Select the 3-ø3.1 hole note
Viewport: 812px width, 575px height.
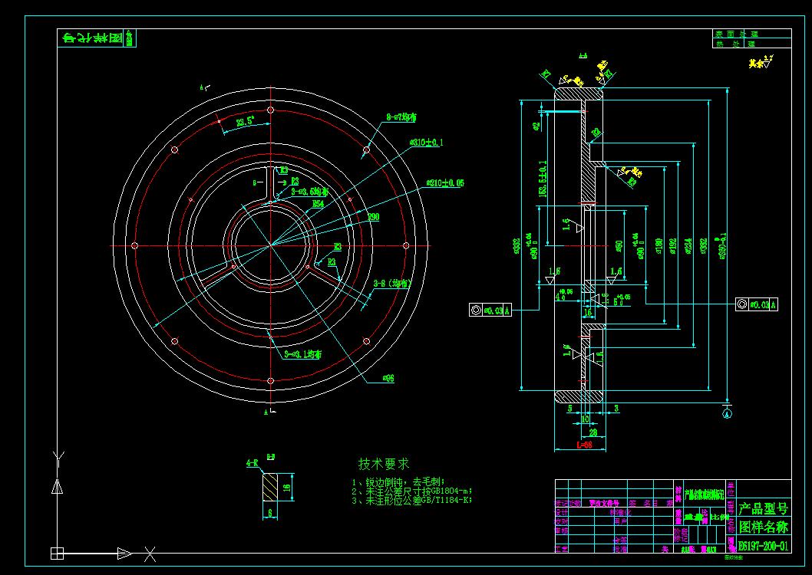click(x=303, y=354)
